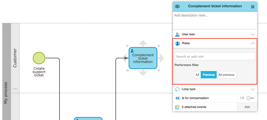The height and width of the screenshot is (120, 267).
Task: Click the up arrow above the selected task
Action: click(143, 43)
